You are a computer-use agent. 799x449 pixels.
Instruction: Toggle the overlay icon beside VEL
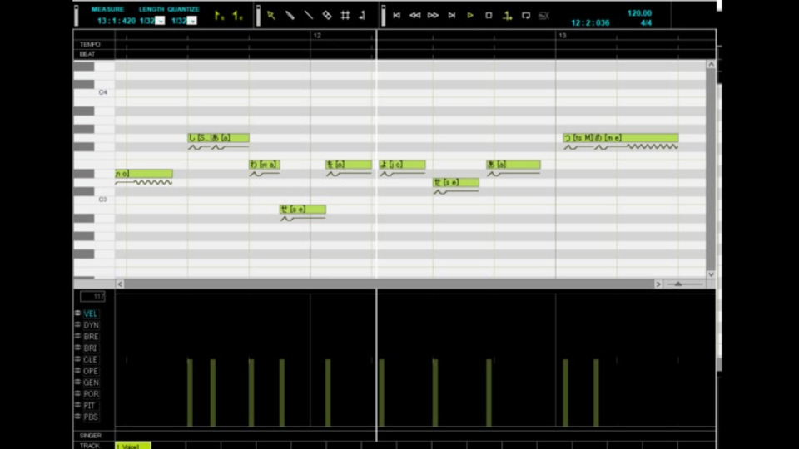78,313
